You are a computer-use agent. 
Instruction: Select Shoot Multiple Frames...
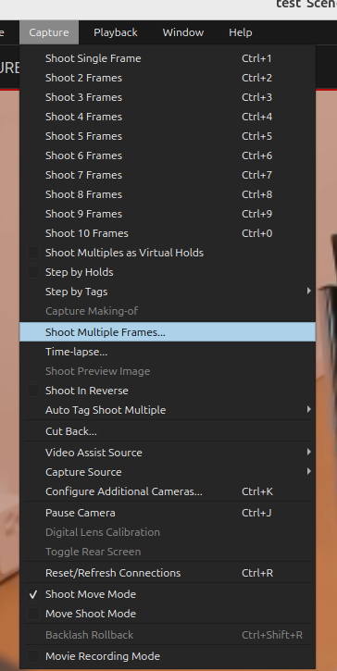click(168, 332)
